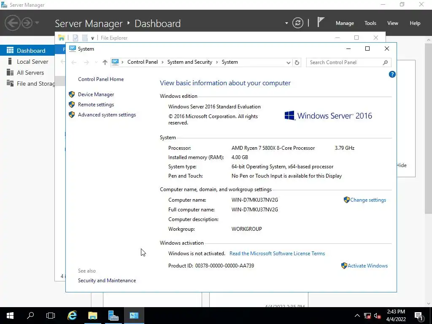This screenshot has height=324, width=432.
Task: Click Activate Windows link
Action: (x=367, y=266)
